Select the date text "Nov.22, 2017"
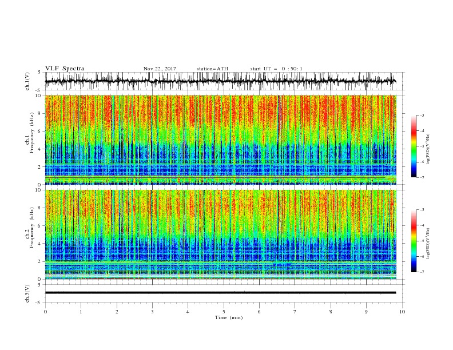This screenshot has width=453, height=350. [160, 69]
